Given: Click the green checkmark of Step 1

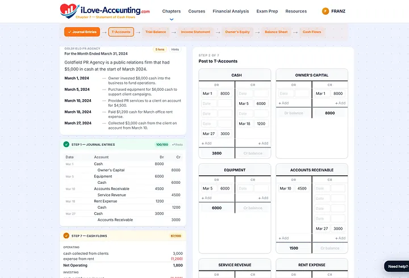Looking at the screenshot, I should tap(66, 144).
